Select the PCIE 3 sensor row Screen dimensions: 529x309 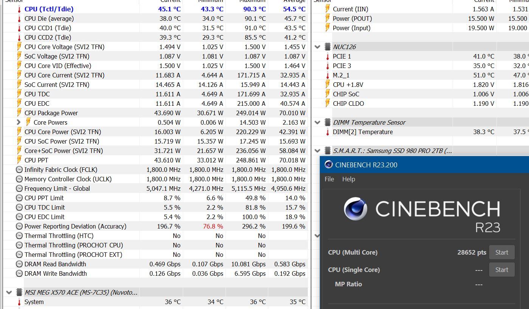coord(421,66)
